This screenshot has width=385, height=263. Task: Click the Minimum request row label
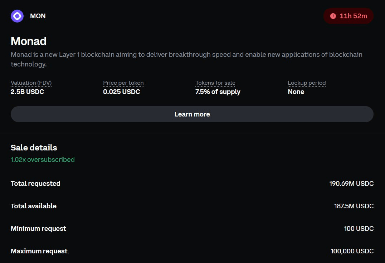(x=38, y=229)
